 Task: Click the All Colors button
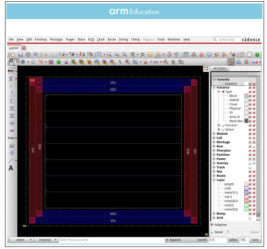point(219,68)
